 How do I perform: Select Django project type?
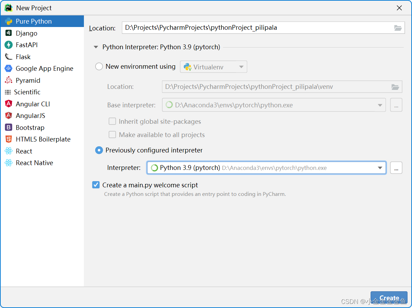tap(42, 33)
